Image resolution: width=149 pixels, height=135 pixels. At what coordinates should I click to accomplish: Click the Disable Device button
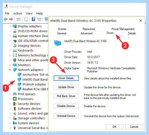tap(66, 106)
